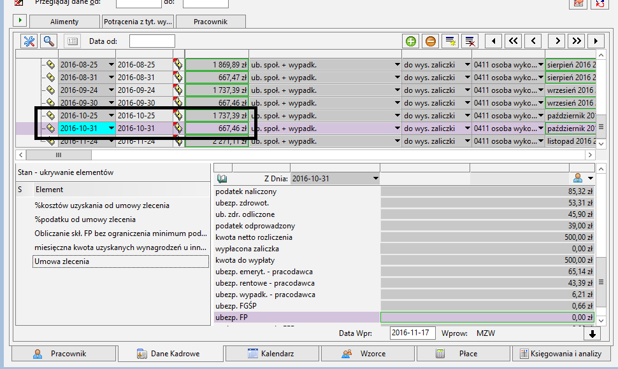Image resolution: width=618 pixels, height=369 pixels.
Task: Select Umowa zlecenia in the element list
Action: point(62,261)
